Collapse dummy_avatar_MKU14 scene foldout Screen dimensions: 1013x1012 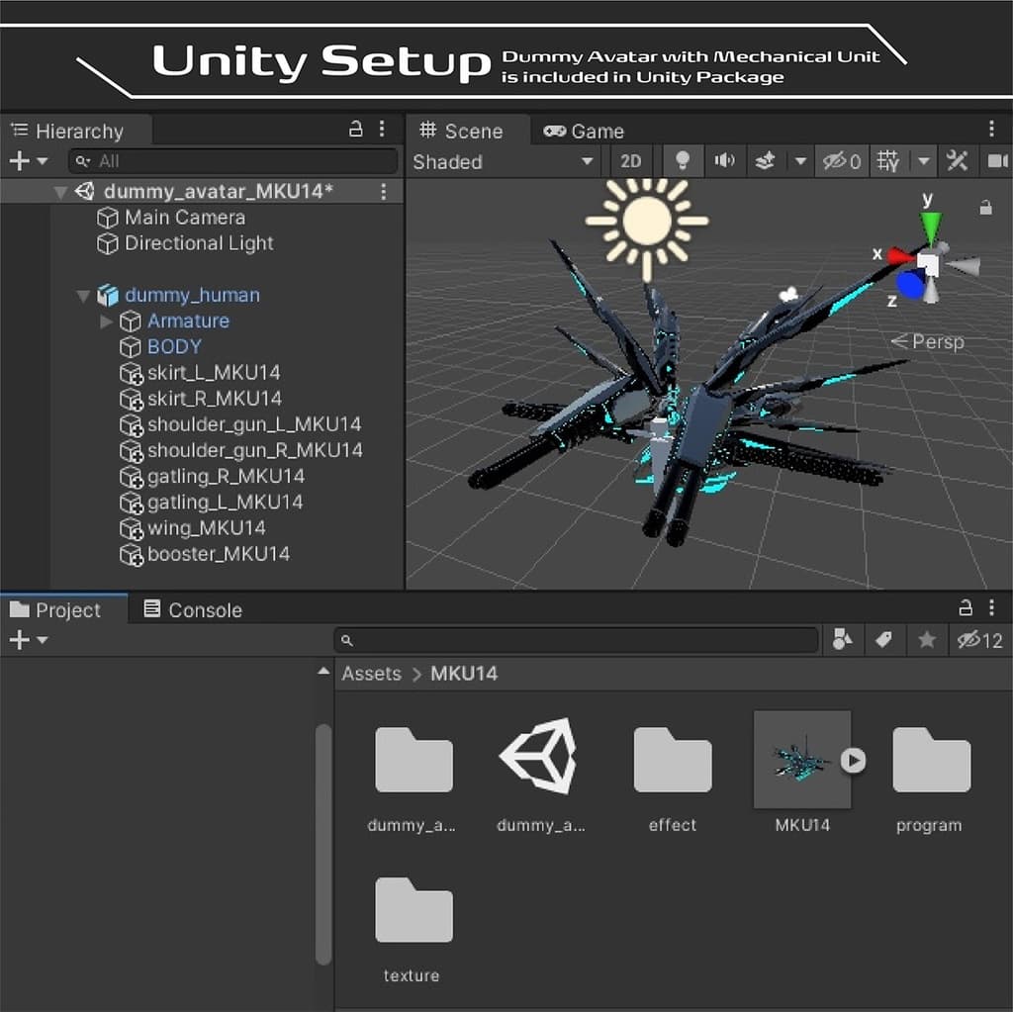pyautogui.click(x=60, y=192)
